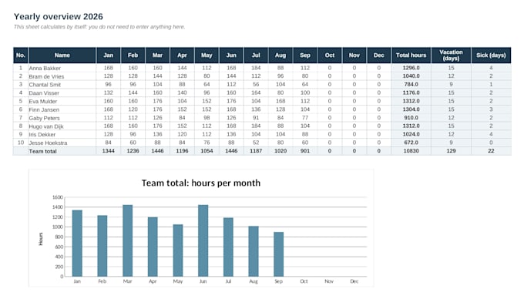Screen dimensions: 524x299
Task: Select the August team total 1020
Action: pyautogui.click(x=280, y=151)
